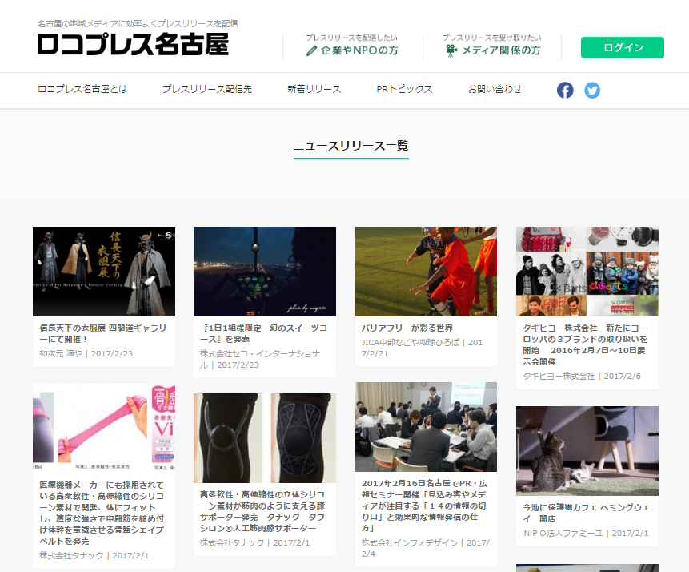The image size is (689, 572).
Task: Select 新着リリース in the nav bar
Action: (x=314, y=89)
